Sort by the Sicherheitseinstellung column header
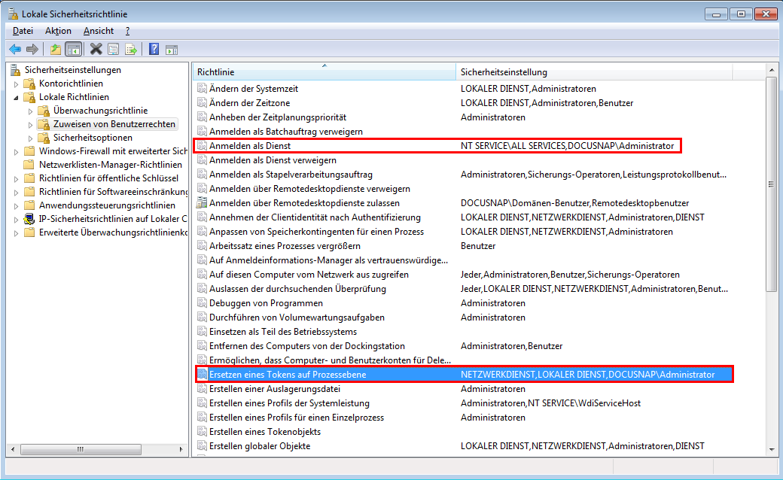The width and height of the screenshot is (783, 480). click(594, 72)
